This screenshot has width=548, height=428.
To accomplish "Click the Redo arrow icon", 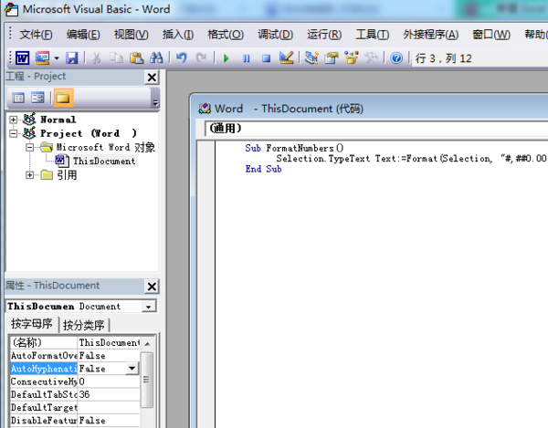I will (201, 58).
